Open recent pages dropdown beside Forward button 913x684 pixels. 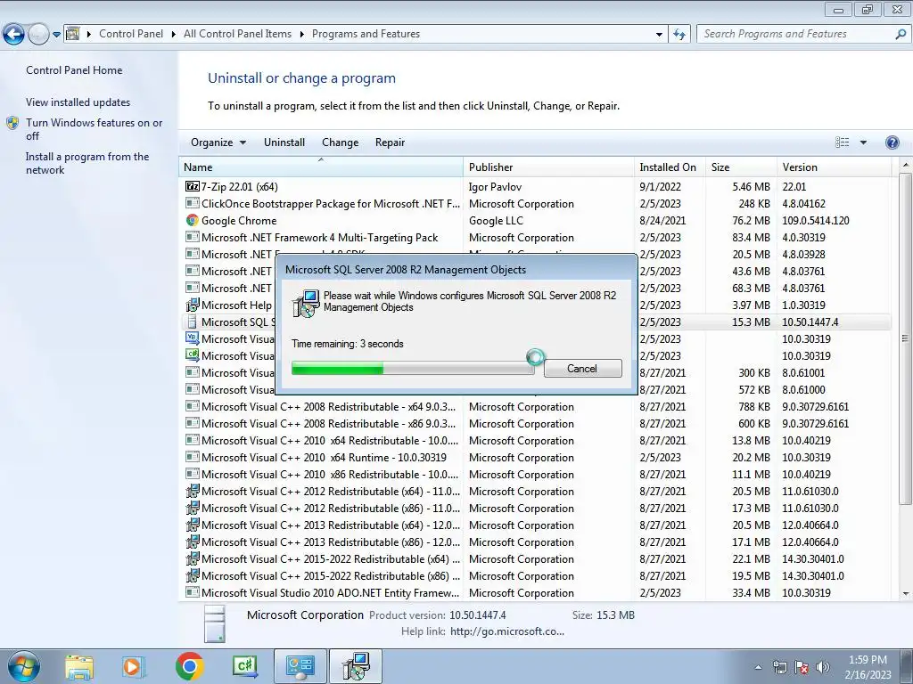[x=56, y=35]
